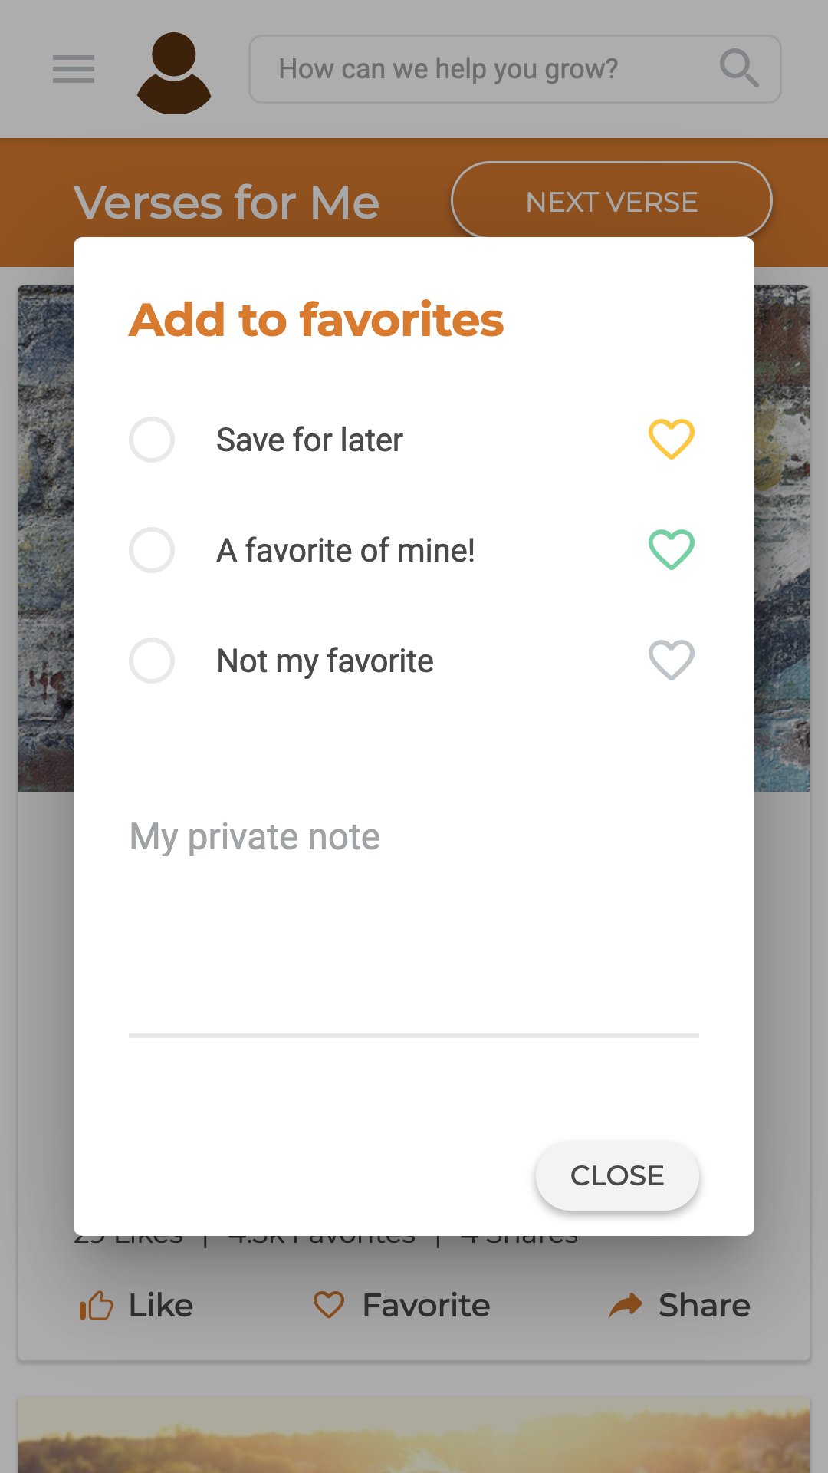The width and height of the screenshot is (828, 1473).
Task: Tap the thumbs-up Like icon
Action: coord(97,1305)
